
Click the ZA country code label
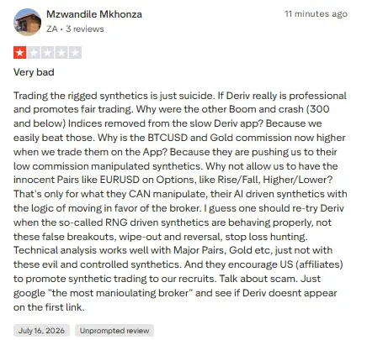pos(52,29)
